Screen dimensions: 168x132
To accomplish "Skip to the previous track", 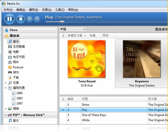I will [30, 19].
